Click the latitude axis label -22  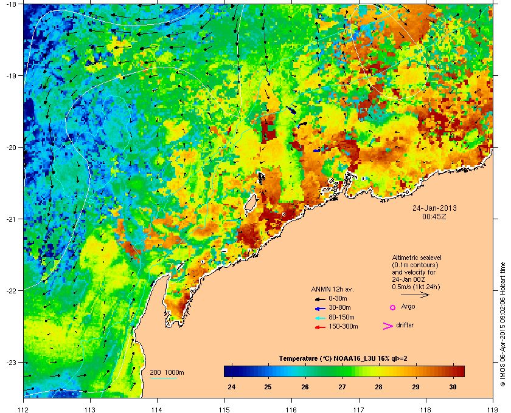(x=12, y=291)
